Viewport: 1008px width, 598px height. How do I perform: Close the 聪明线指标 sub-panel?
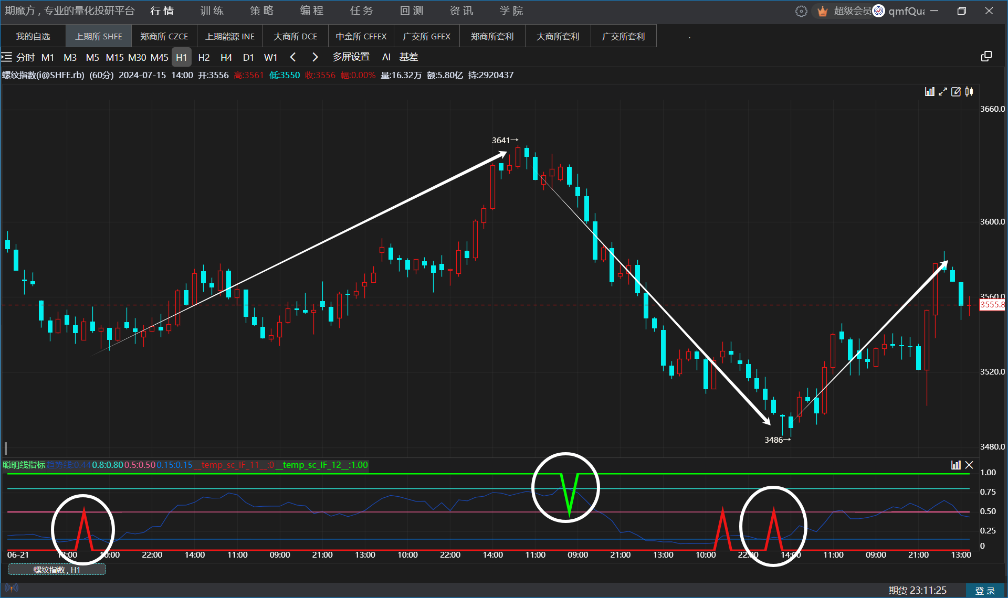coord(969,465)
